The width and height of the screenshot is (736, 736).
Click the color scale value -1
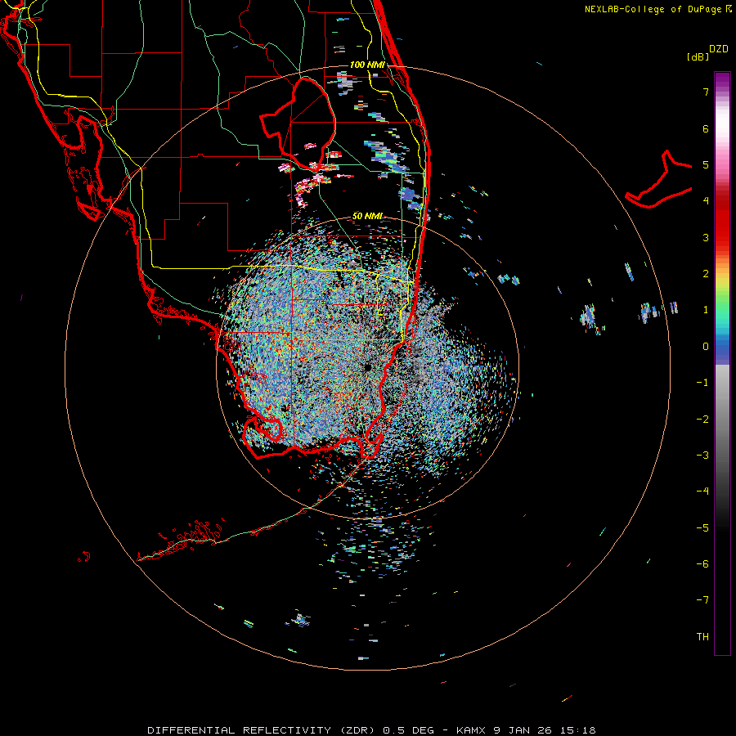click(x=702, y=383)
